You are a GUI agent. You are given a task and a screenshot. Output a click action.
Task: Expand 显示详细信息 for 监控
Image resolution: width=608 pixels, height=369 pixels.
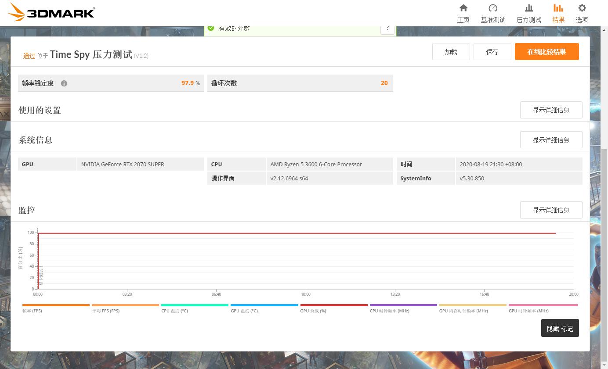[x=551, y=210]
